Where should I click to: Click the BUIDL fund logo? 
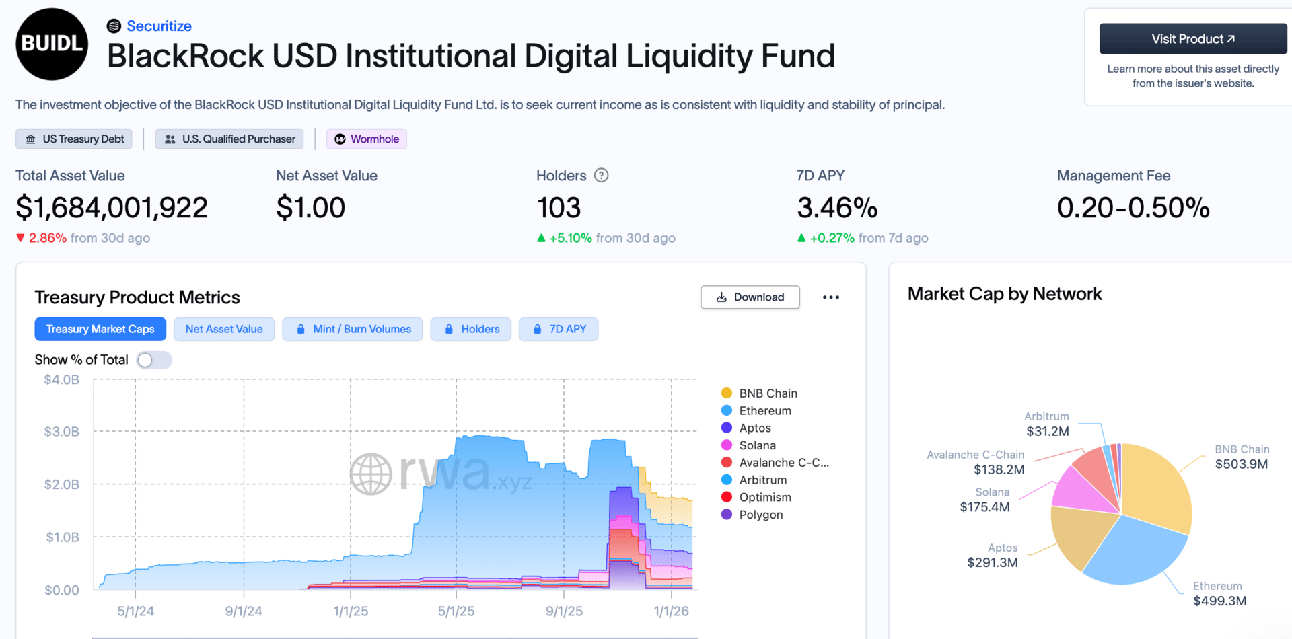coord(52,44)
